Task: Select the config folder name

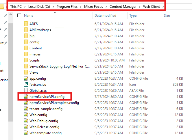Action: point(34,42)
